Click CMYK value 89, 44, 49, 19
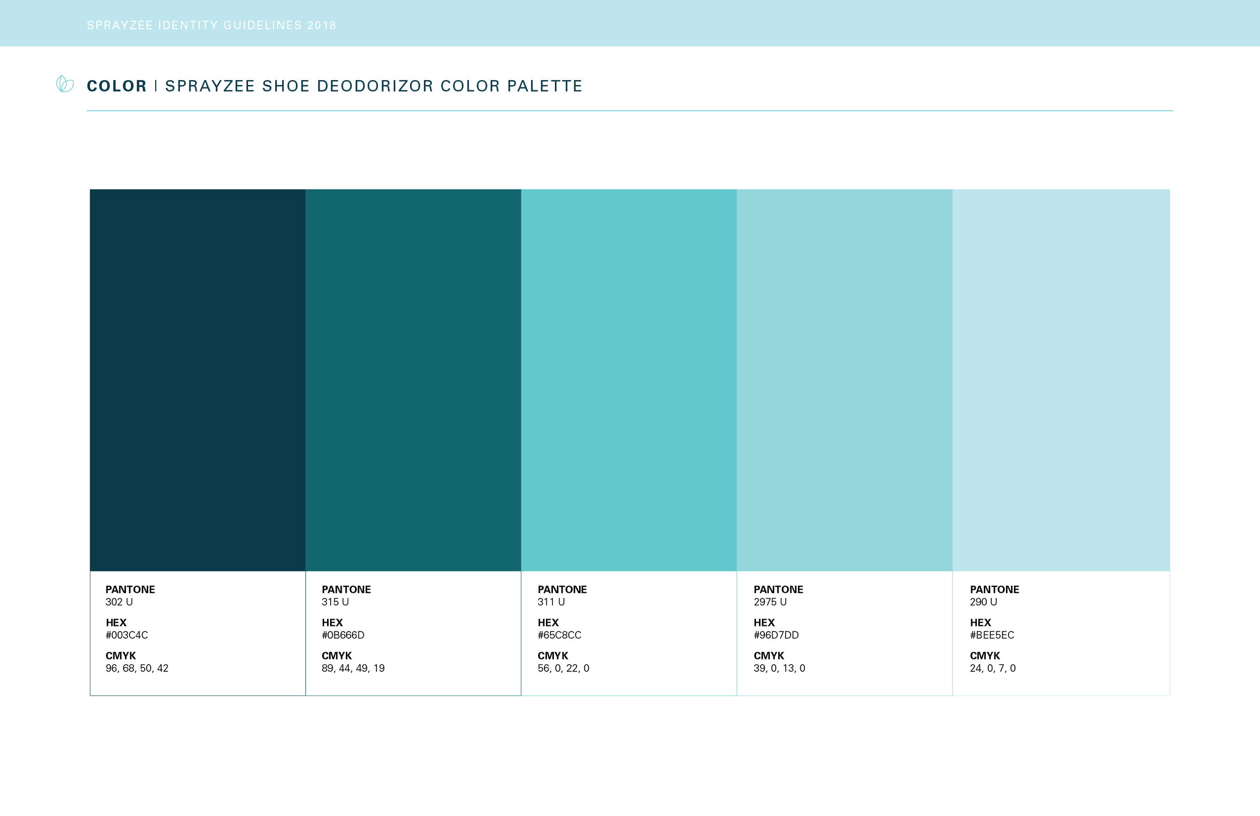 [x=353, y=668]
